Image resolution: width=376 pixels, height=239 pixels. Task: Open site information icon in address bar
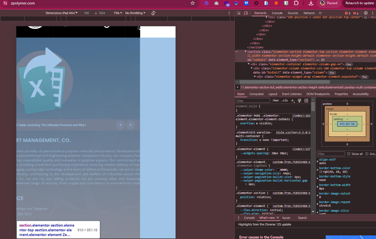[x=6, y=3]
